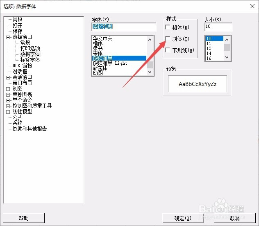
Task: Select 会话窗口 tree item label
Action: (x=22, y=77)
